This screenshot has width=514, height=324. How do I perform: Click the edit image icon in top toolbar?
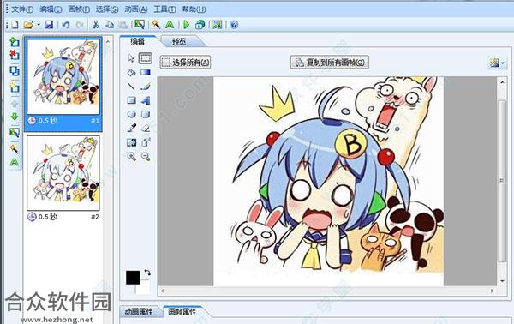click(140, 25)
